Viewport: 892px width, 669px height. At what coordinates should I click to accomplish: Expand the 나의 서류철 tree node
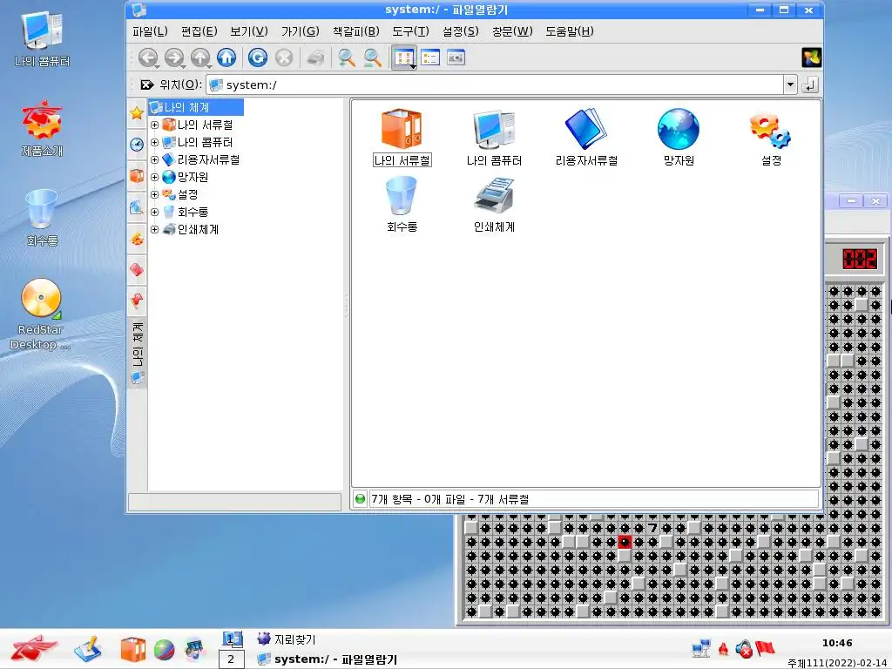(154, 125)
